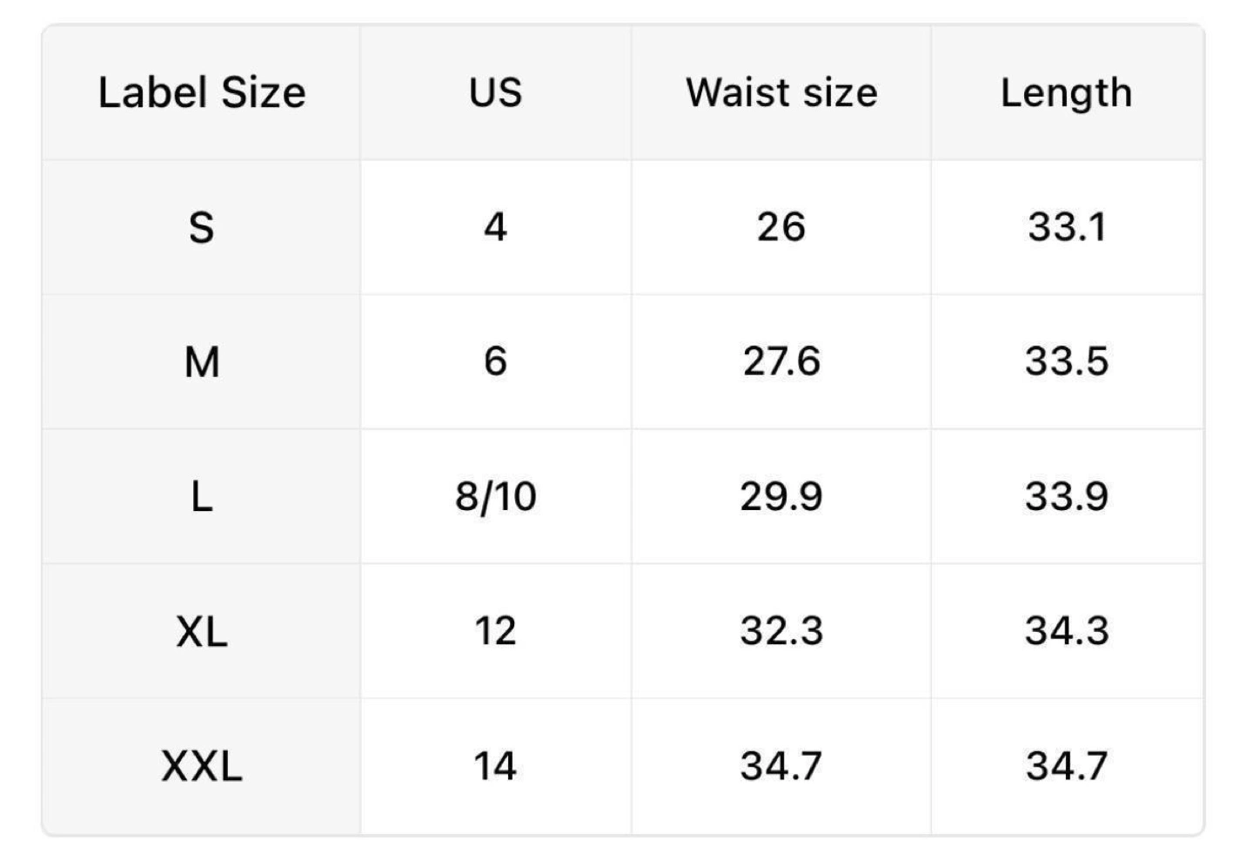
Task: Click the waist size 26 cell
Action: click(781, 227)
